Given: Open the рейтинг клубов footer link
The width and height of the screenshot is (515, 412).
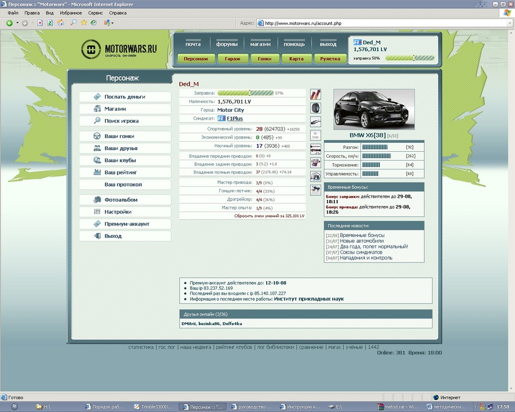Looking at the screenshot, I should [x=234, y=347].
